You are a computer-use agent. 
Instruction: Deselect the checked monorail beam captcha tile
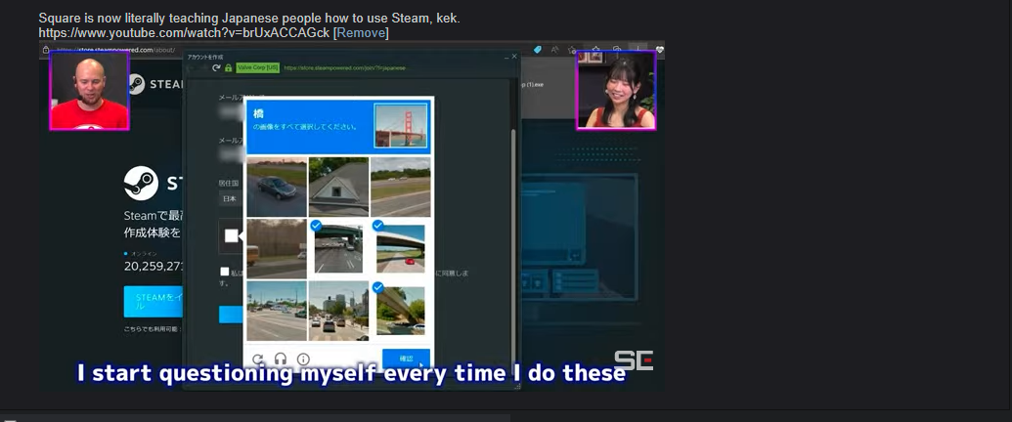click(x=400, y=311)
